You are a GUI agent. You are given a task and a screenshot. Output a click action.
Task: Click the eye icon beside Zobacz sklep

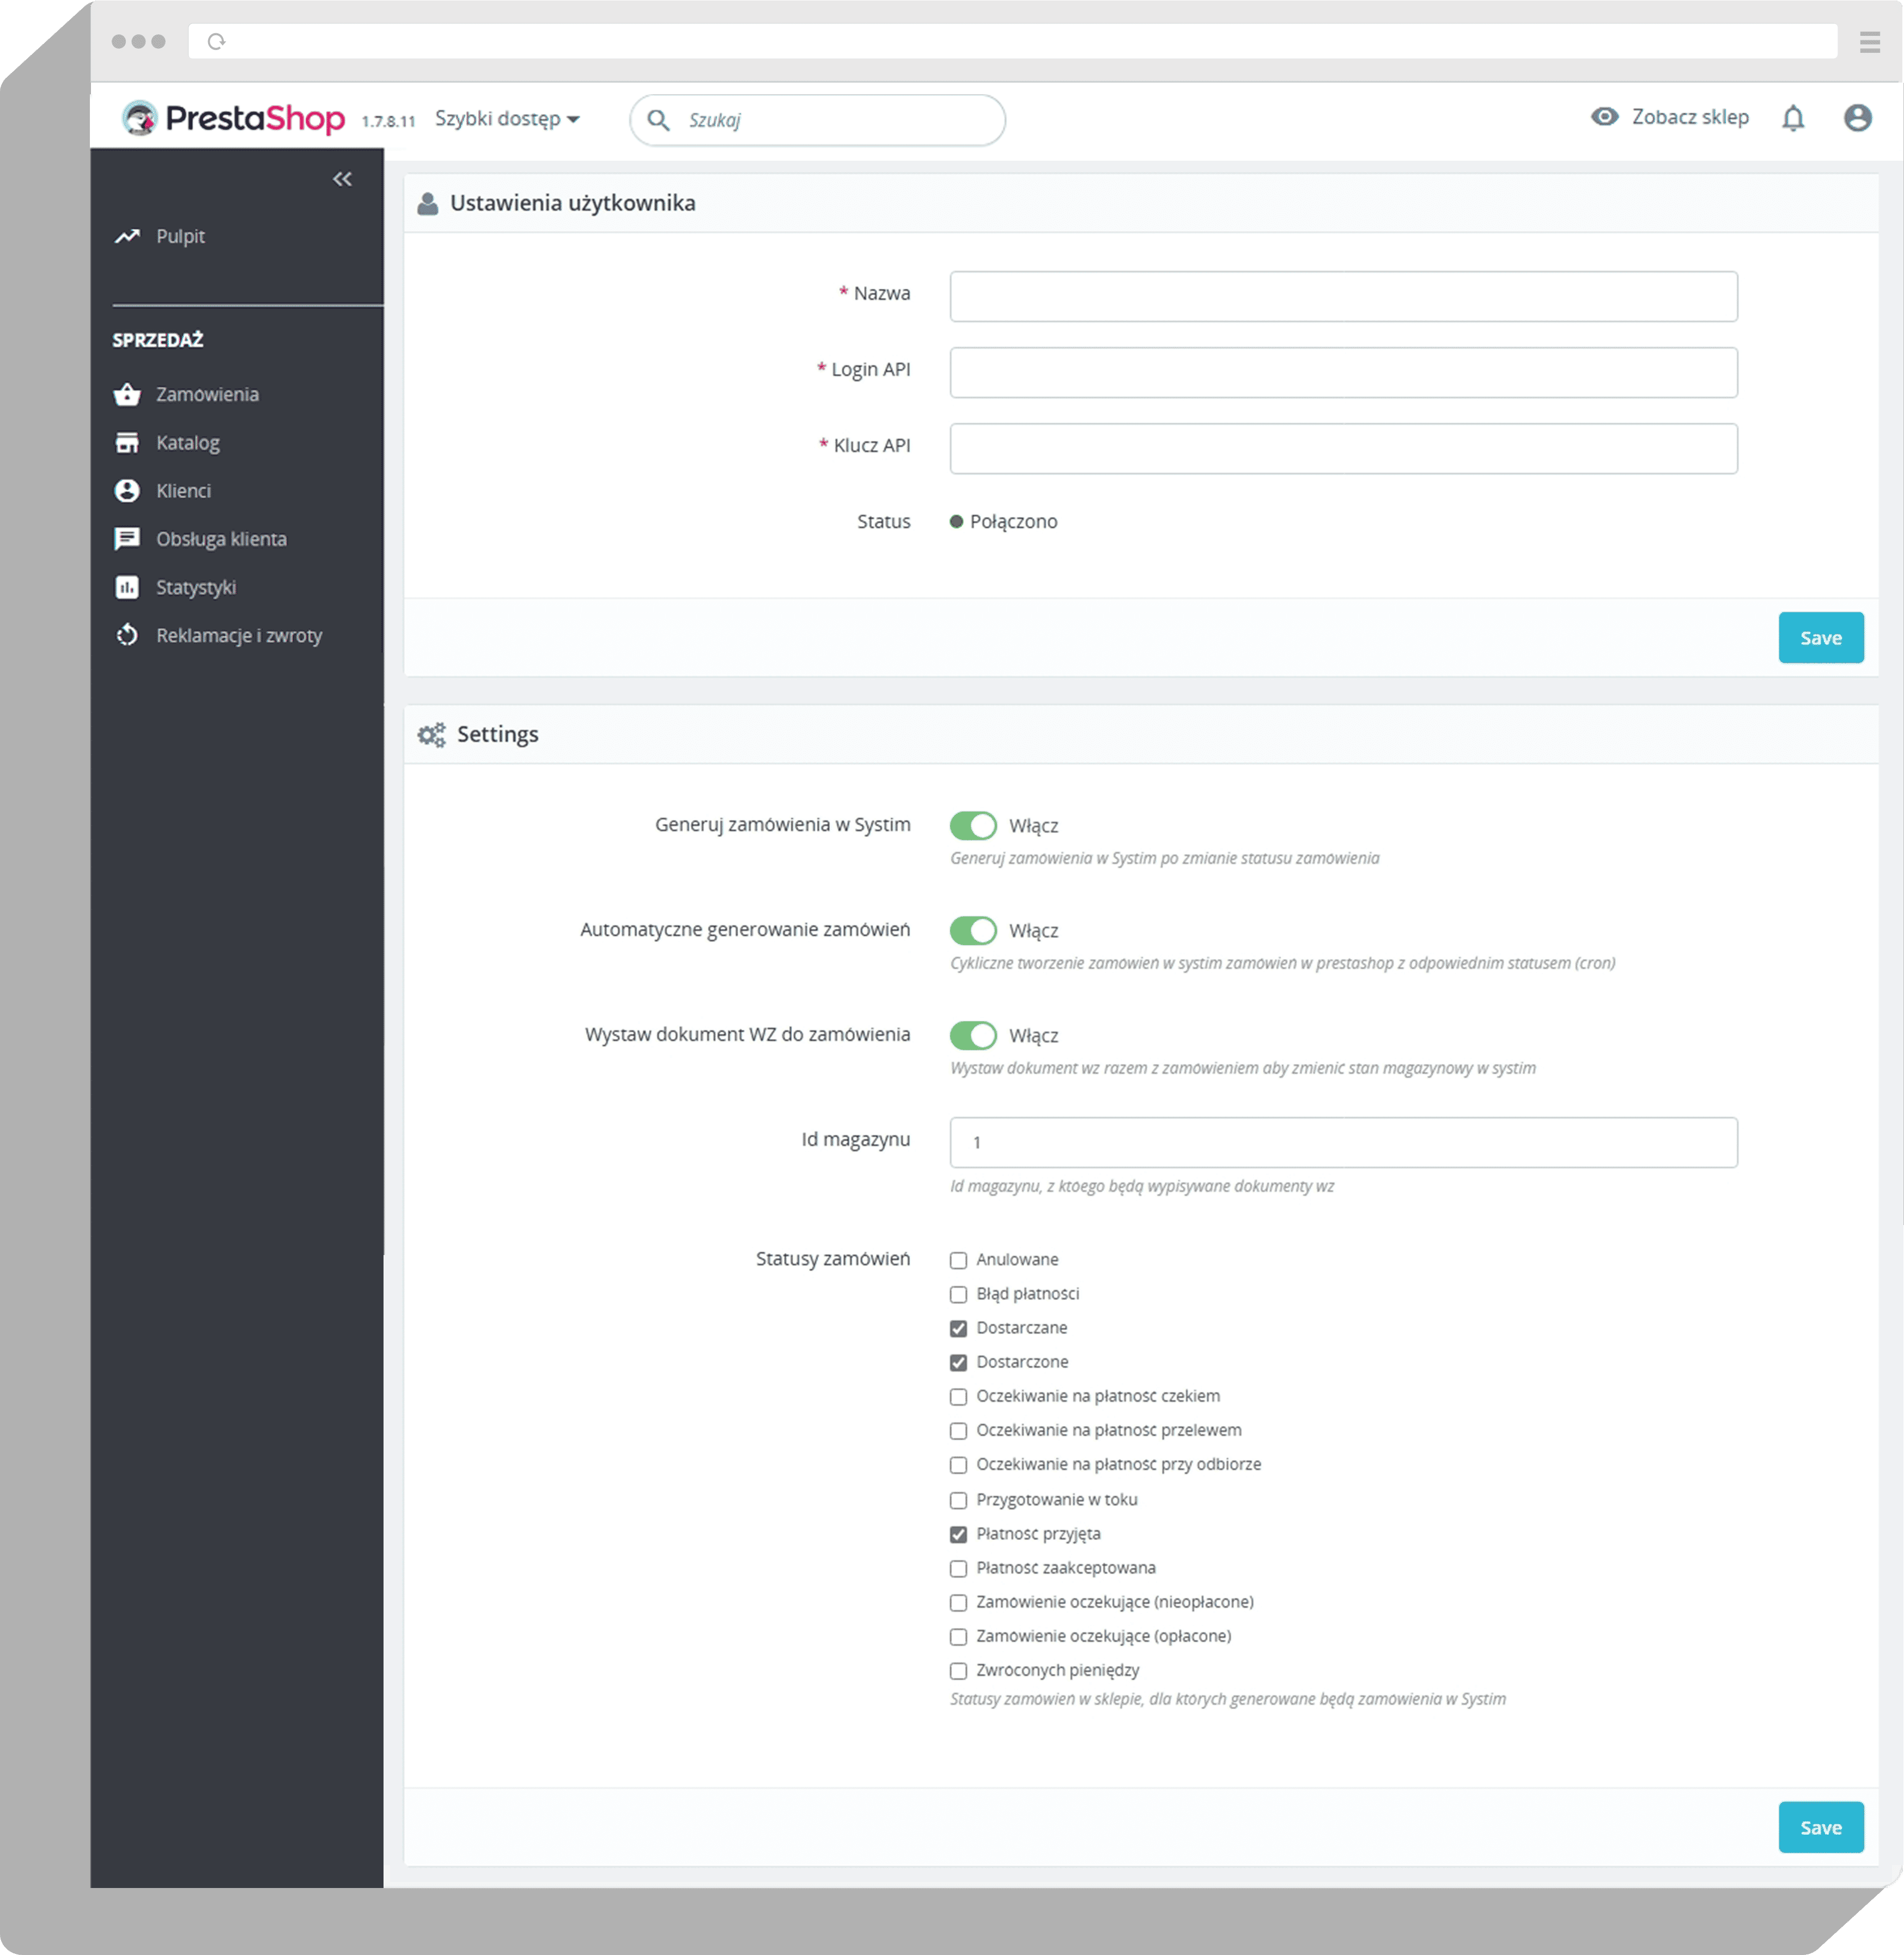(1604, 117)
